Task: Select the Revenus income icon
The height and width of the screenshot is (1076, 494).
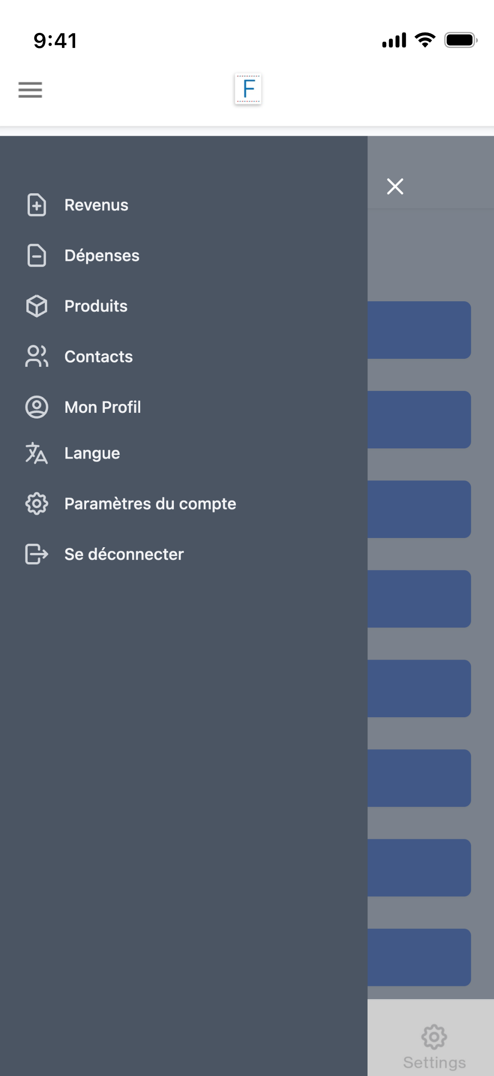Action: click(36, 205)
